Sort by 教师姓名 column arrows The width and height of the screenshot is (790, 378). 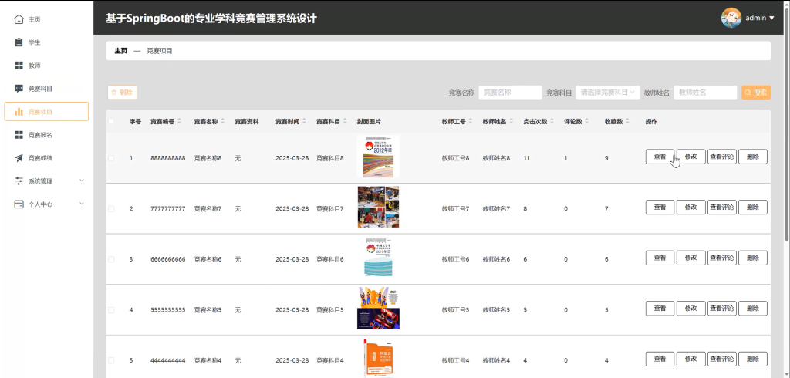(x=511, y=121)
